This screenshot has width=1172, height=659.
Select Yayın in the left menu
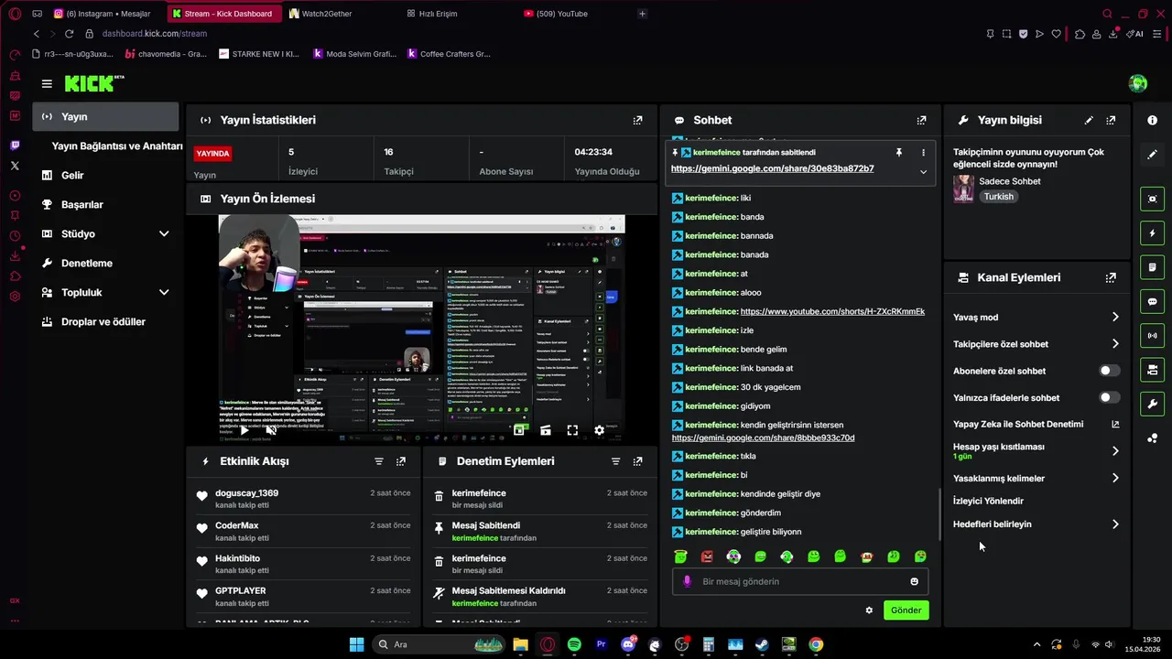pos(106,116)
